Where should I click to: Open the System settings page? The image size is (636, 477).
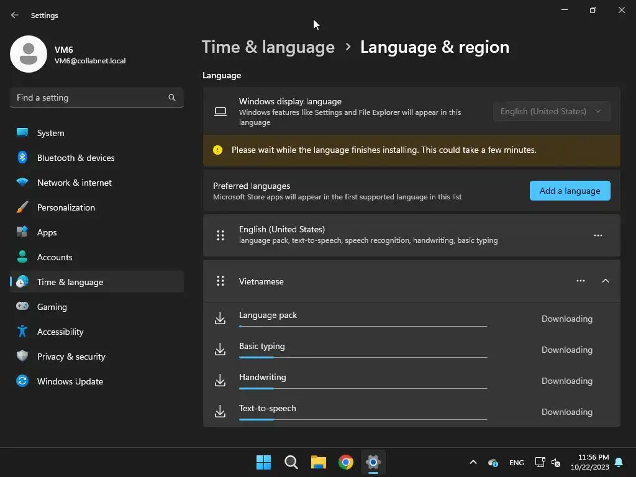[x=96, y=133]
